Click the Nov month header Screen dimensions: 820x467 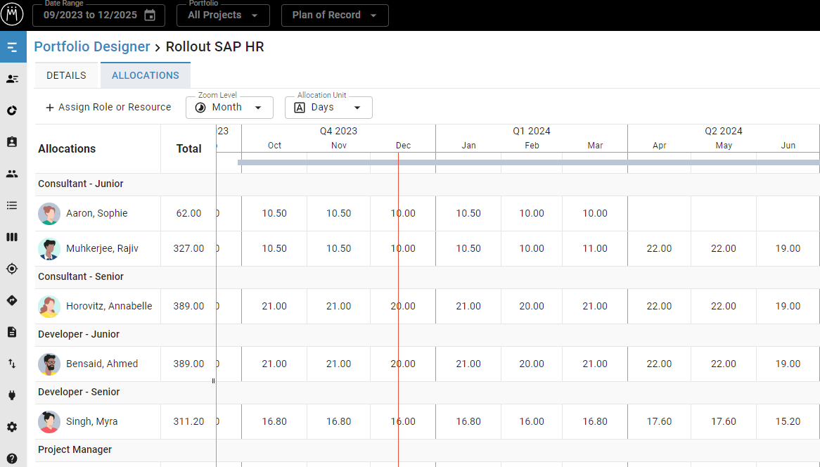point(339,146)
